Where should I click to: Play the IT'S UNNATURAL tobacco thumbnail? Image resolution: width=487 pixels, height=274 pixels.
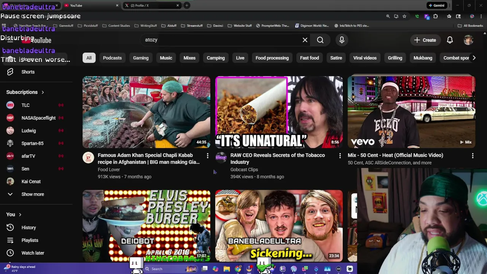(x=279, y=112)
